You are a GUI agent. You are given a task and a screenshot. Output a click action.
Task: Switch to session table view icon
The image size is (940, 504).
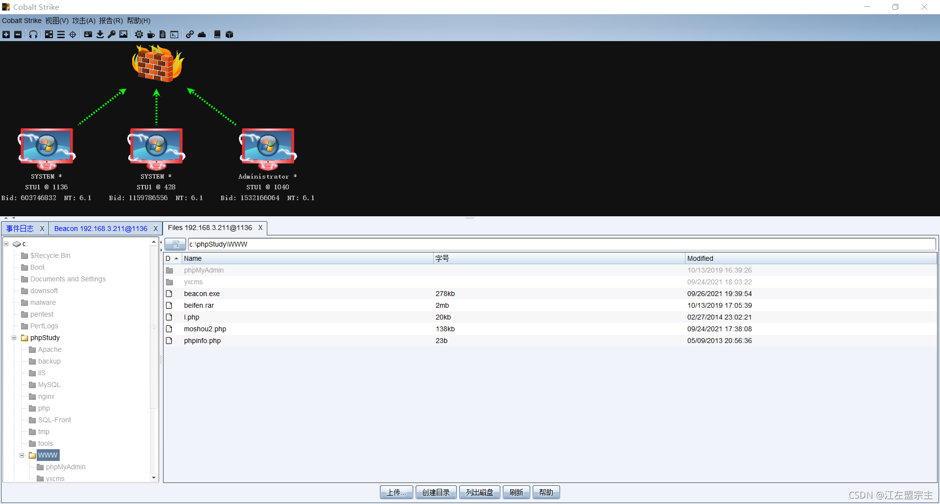coord(61,34)
